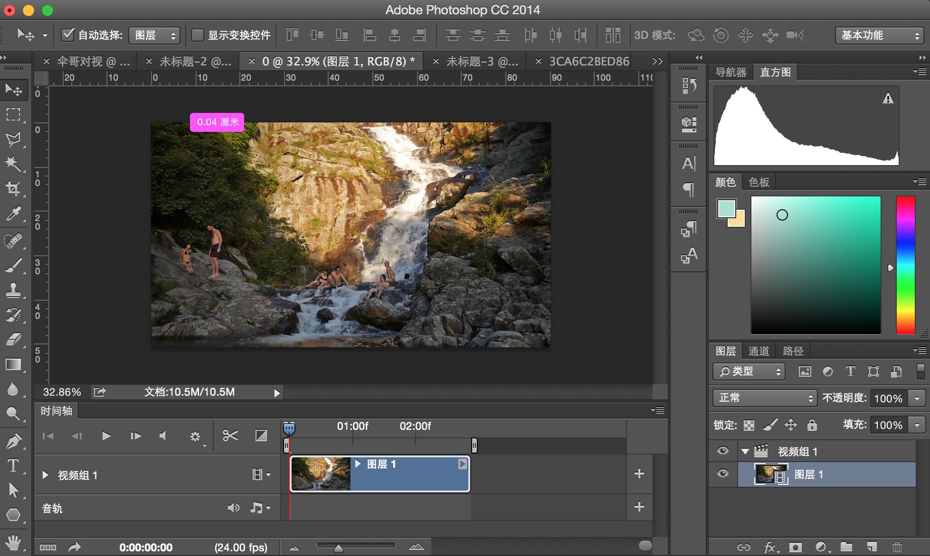Click the scissors split-at-playhead icon

click(230, 435)
